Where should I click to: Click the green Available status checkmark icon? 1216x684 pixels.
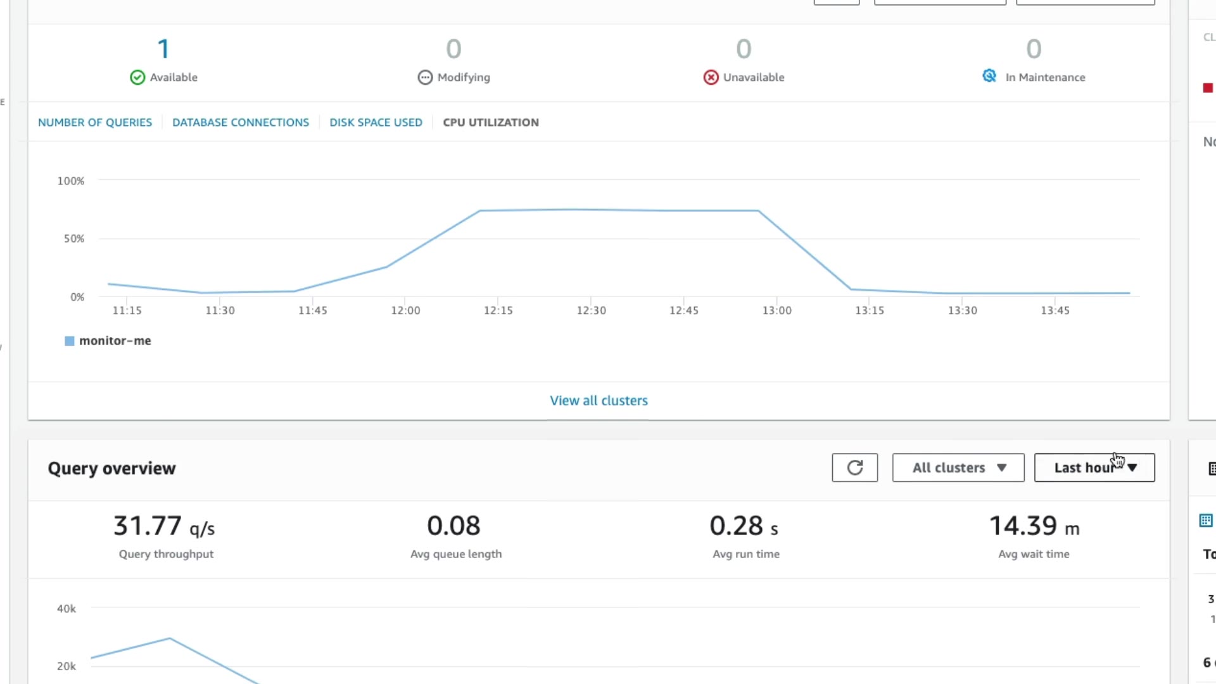point(137,77)
